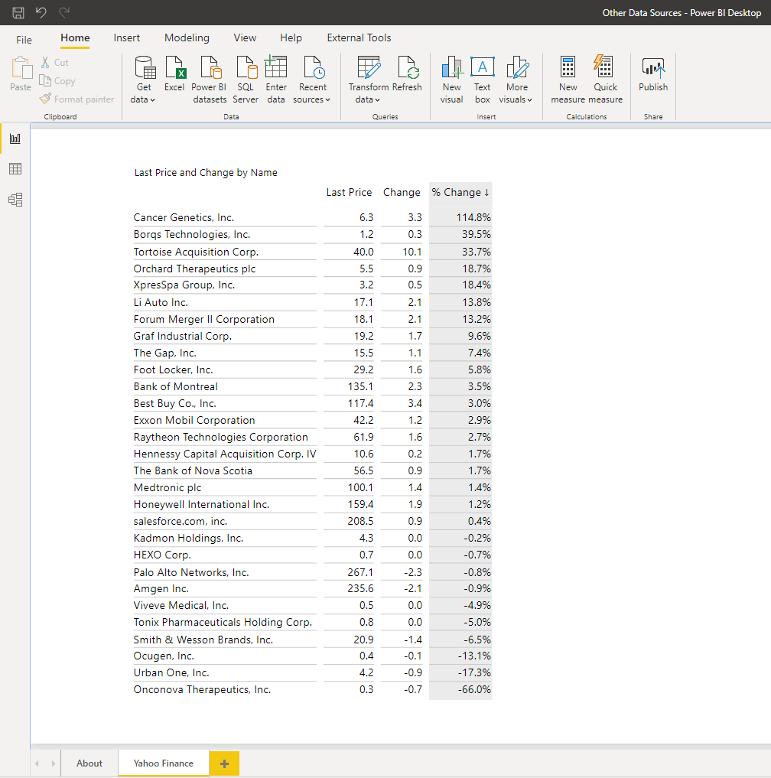Sort table by Last Price column header
Image resolution: width=771 pixels, height=778 pixels.
(349, 193)
